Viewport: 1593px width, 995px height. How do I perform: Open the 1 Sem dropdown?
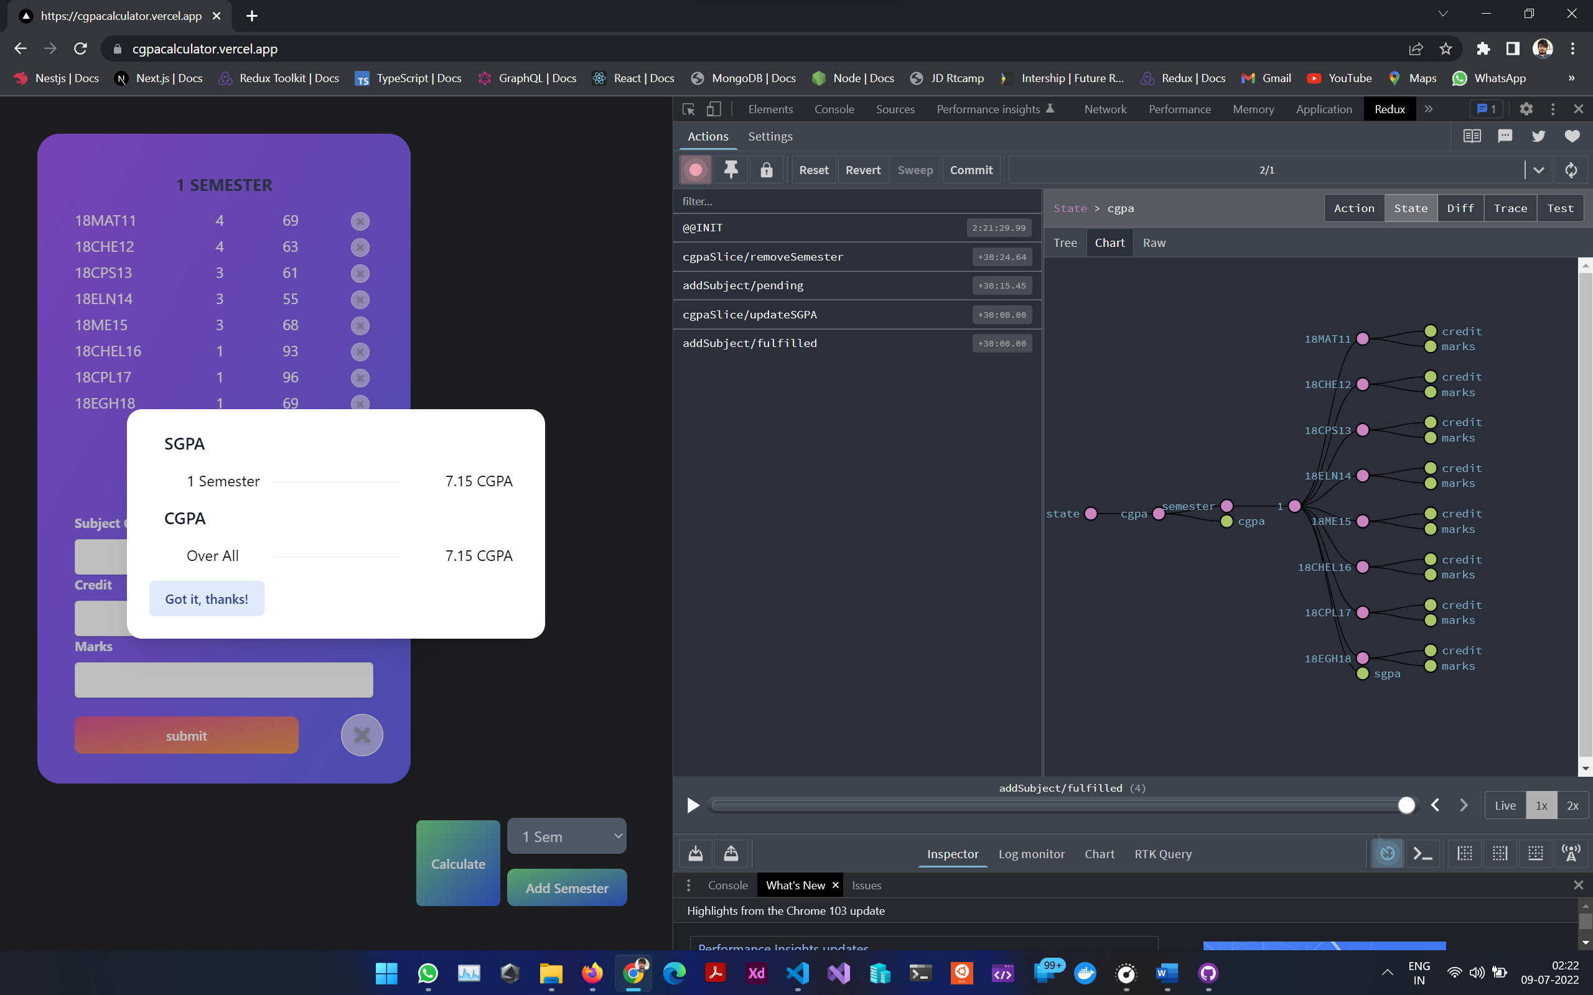tap(567, 836)
